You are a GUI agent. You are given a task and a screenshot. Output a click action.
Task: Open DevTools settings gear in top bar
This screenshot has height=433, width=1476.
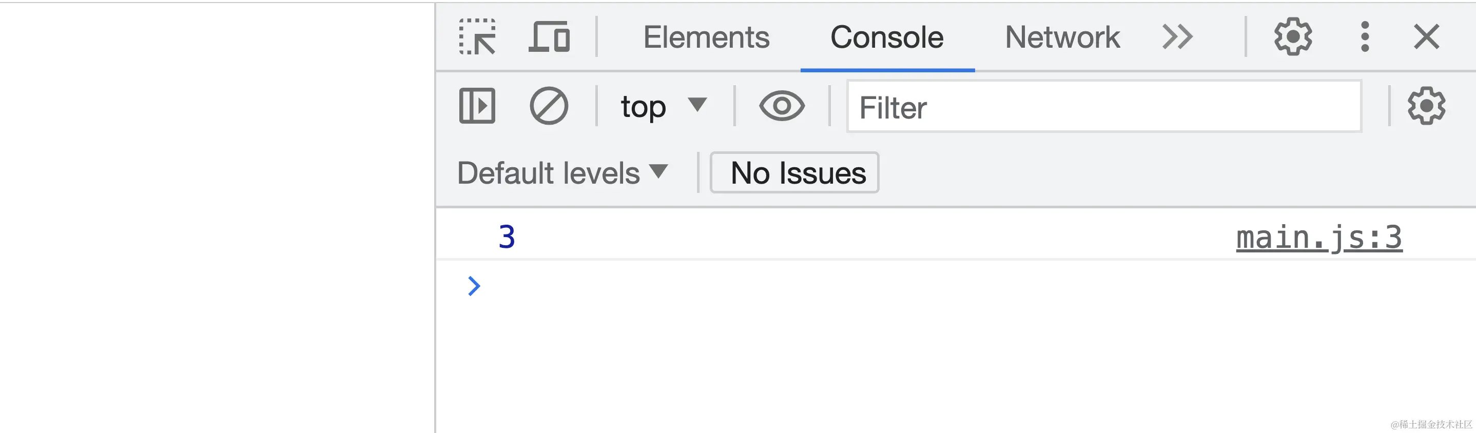point(1293,36)
